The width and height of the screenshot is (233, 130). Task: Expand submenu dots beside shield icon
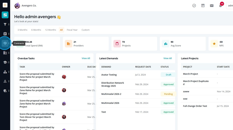click(9, 91)
